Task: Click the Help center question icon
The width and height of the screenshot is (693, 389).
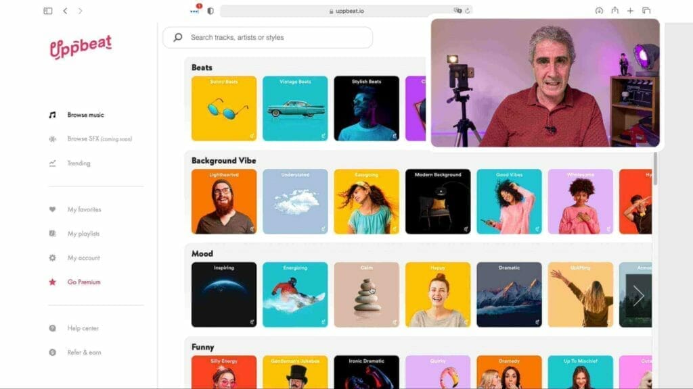Action: 52,328
